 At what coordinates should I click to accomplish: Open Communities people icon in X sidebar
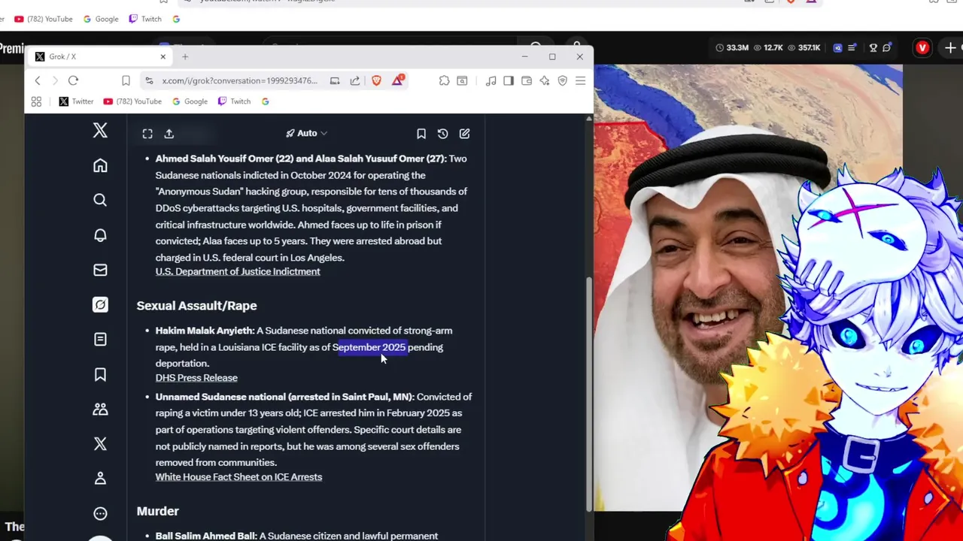click(x=100, y=409)
